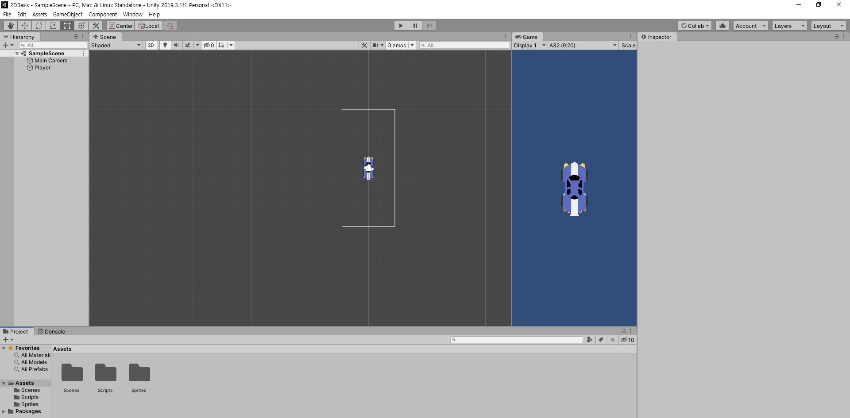Open Game view options menu
Image resolution: width=850 pixels, height=418 pixels.
pos(631,37)
